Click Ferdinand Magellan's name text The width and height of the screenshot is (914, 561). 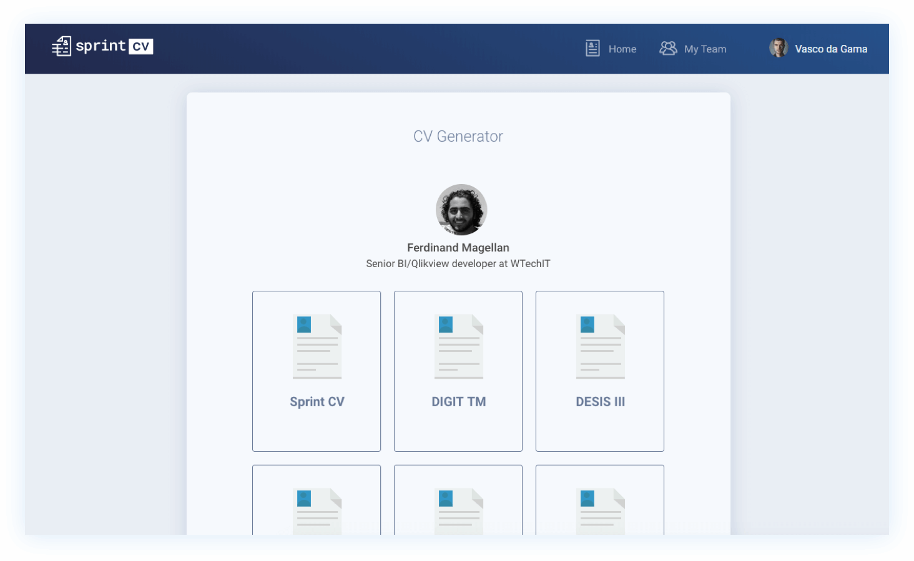pyautogui.click(x=458, y=247)
